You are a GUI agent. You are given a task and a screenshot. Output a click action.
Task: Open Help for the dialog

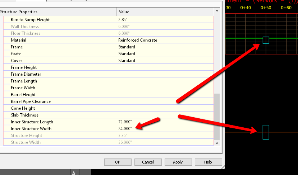click(208, 162)
